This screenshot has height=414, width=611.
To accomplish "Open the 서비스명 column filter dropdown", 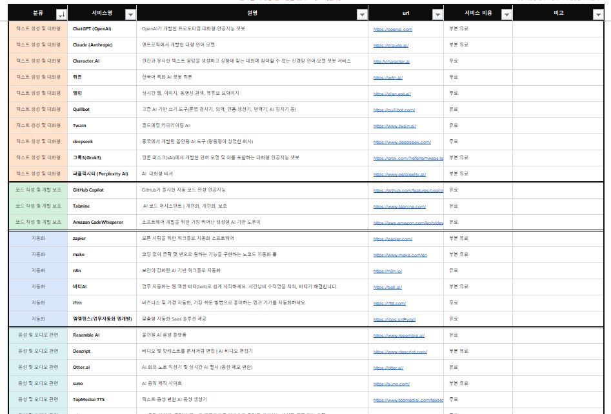I will [130, 15].
